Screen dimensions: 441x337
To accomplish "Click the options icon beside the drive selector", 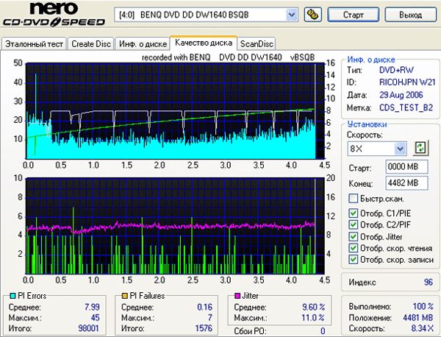I will pos(312,15).
